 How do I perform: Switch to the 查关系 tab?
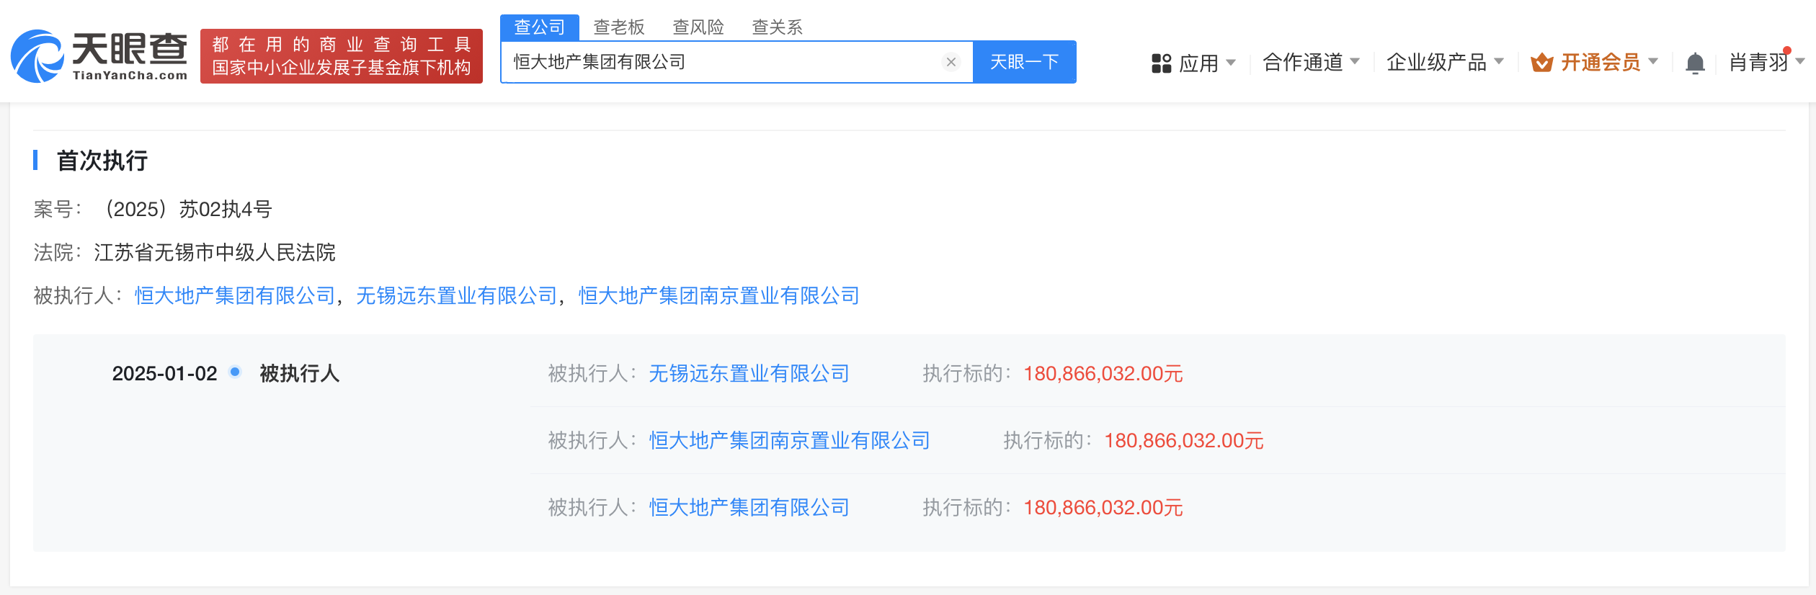(x=777, y=27)
